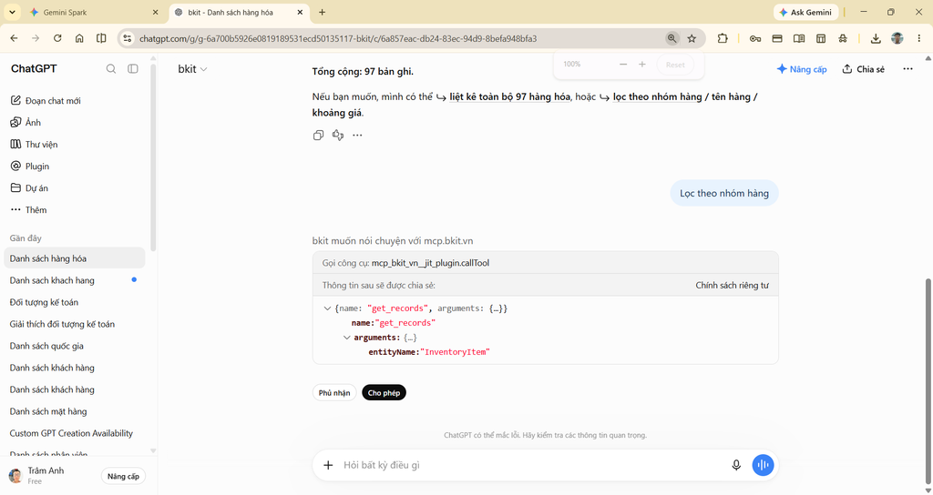Close the Gemini Spark tab
This screenshot has width=933, height=495.
pos(155,12)
